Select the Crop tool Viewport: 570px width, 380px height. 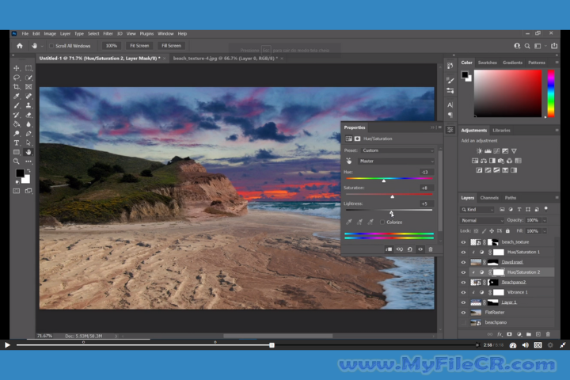17,87
